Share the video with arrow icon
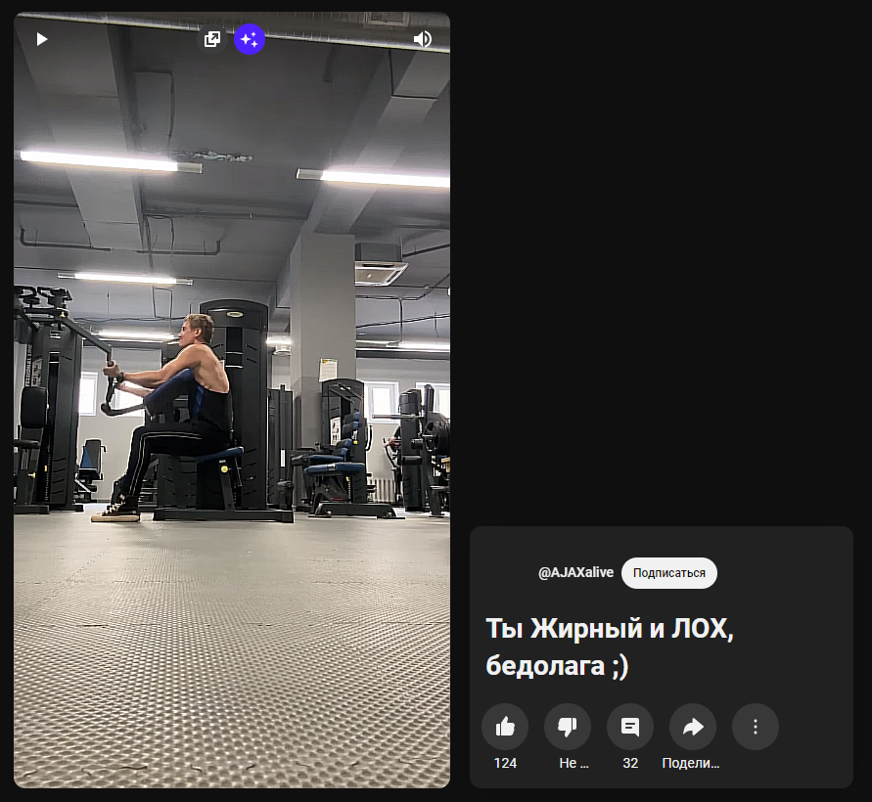The image size is (872, 802). [x=693, y=727]
